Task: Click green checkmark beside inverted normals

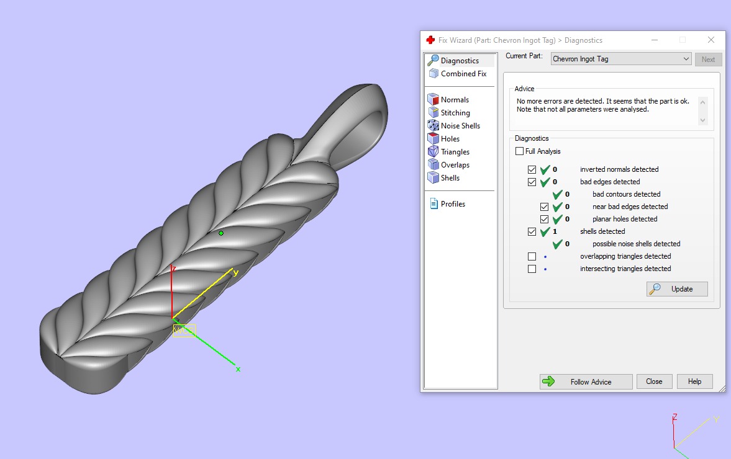Action: (x=545, y=169)
